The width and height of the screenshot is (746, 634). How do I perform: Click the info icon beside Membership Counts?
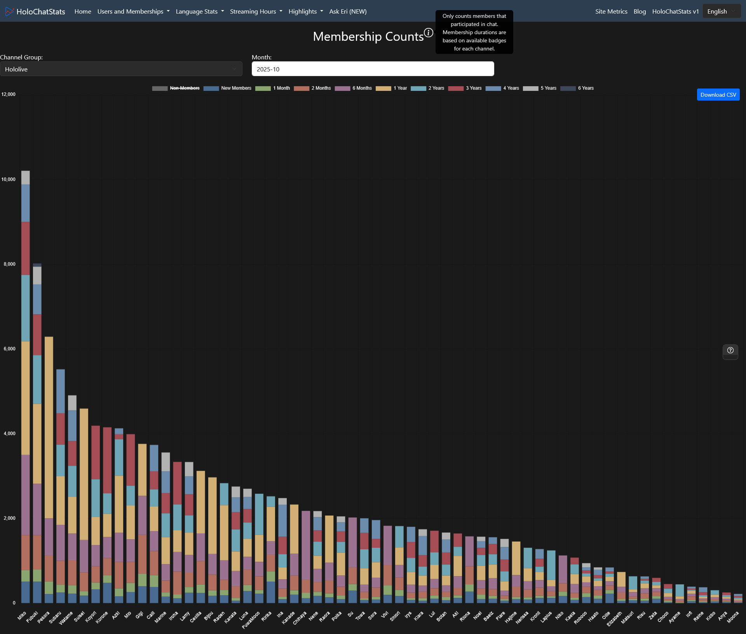428,33
